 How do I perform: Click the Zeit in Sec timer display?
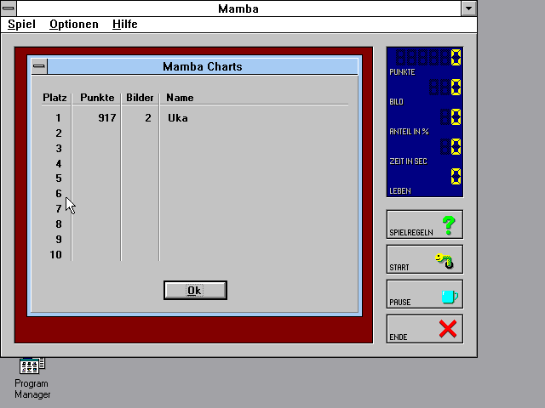(450, 146)
